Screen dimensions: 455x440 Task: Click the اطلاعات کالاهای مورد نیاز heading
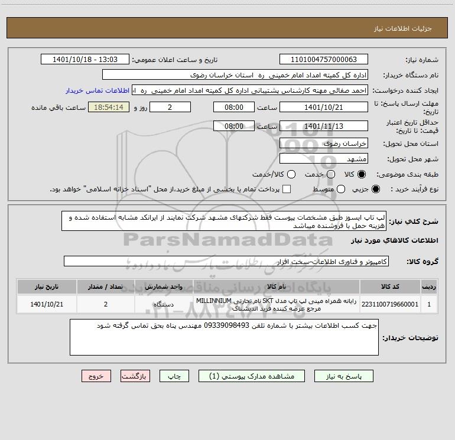coord(394,240)
